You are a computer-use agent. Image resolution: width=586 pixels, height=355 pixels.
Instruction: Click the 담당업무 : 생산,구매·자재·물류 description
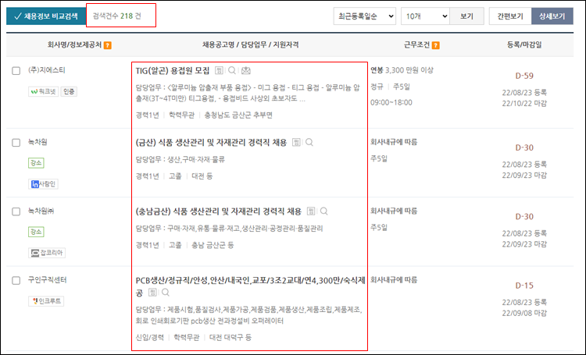coord(180,160)
